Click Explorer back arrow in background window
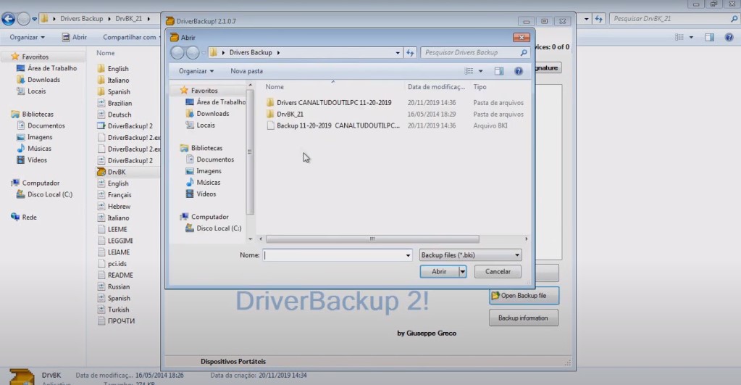The image size is (741, 385). click(9, 19)
